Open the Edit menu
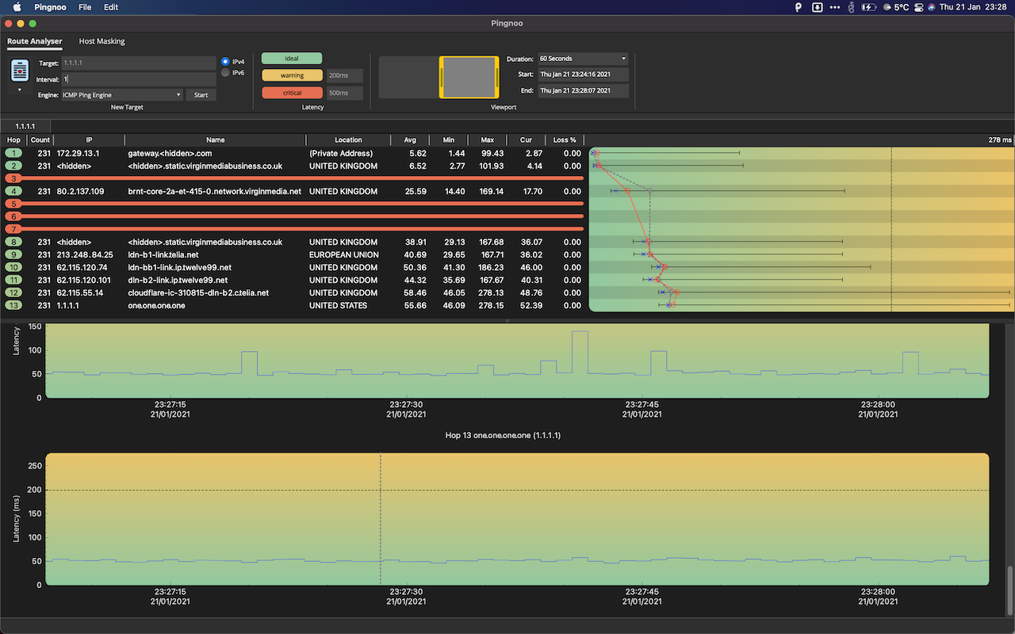The width and height of the screenshot is (1015, 634). (111, 7)
